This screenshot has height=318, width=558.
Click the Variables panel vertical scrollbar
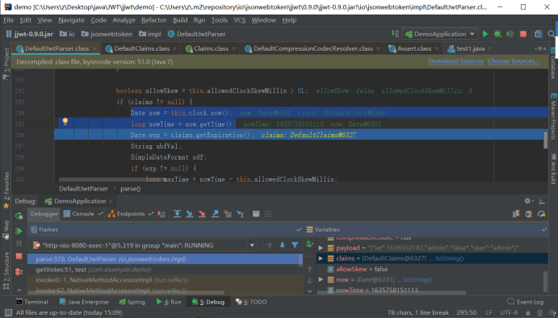tap(545, 281)
